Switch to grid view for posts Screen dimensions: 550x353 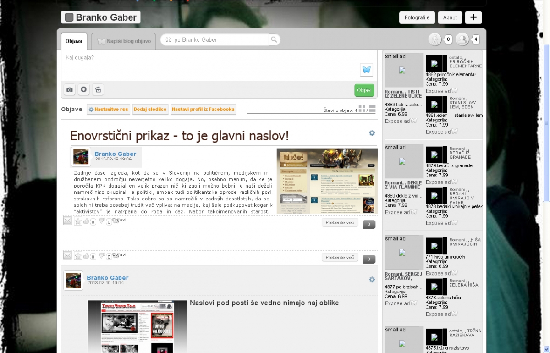(362, 109)
